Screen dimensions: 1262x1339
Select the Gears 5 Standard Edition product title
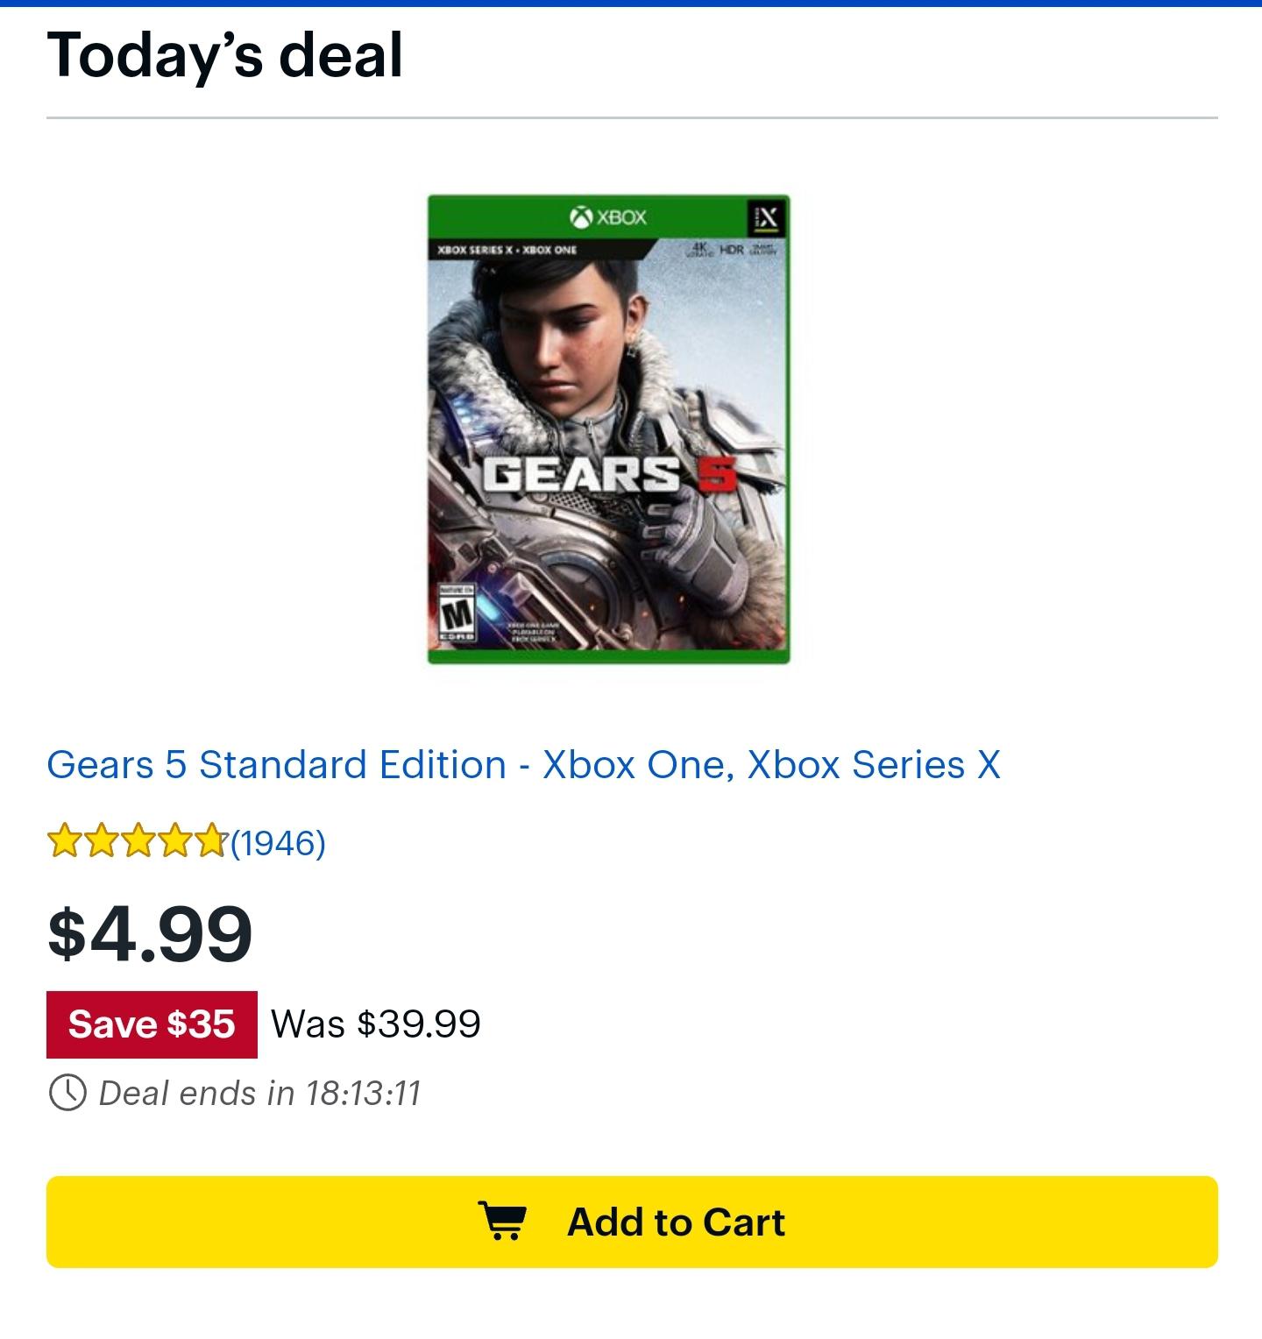[522, 765]
